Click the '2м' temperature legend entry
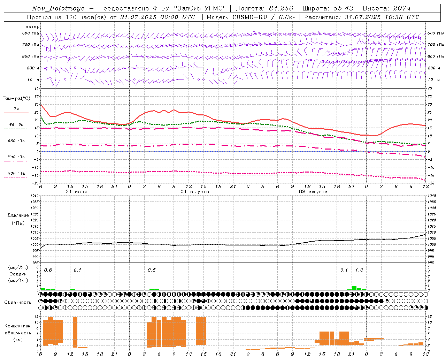 (16, 109)
